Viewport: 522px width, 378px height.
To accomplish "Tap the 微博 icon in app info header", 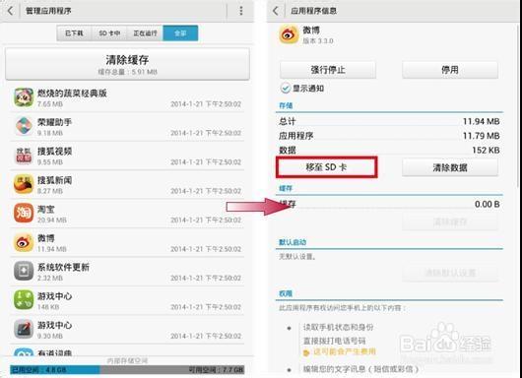I will click(289, 34).
